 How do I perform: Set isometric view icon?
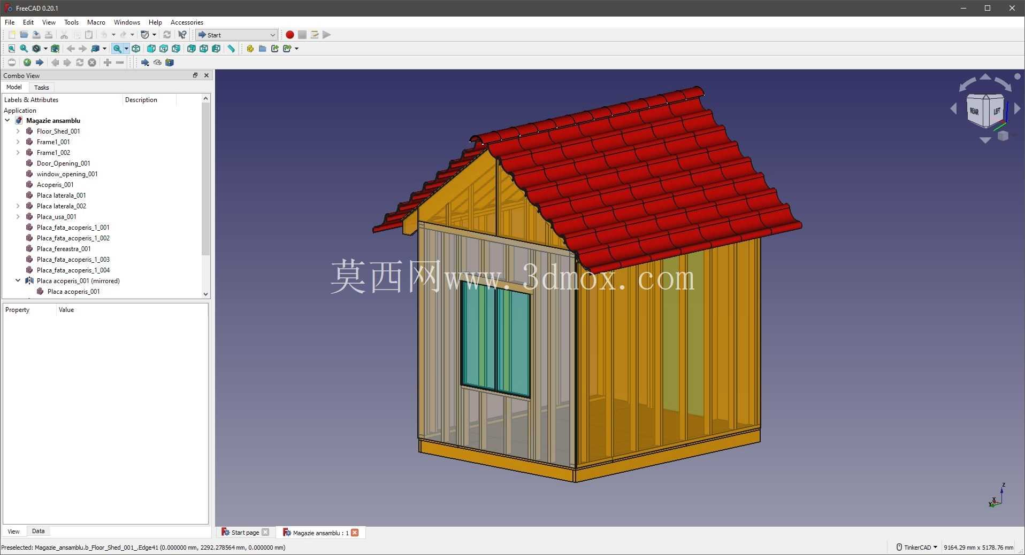(x=136, y=49)
